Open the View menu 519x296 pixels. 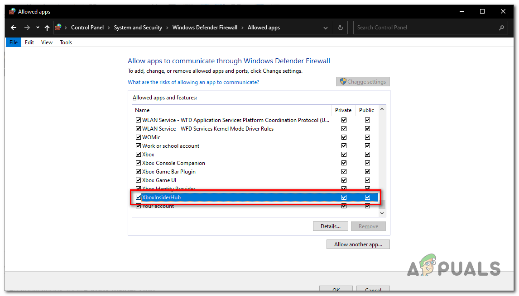pos(47,42)
